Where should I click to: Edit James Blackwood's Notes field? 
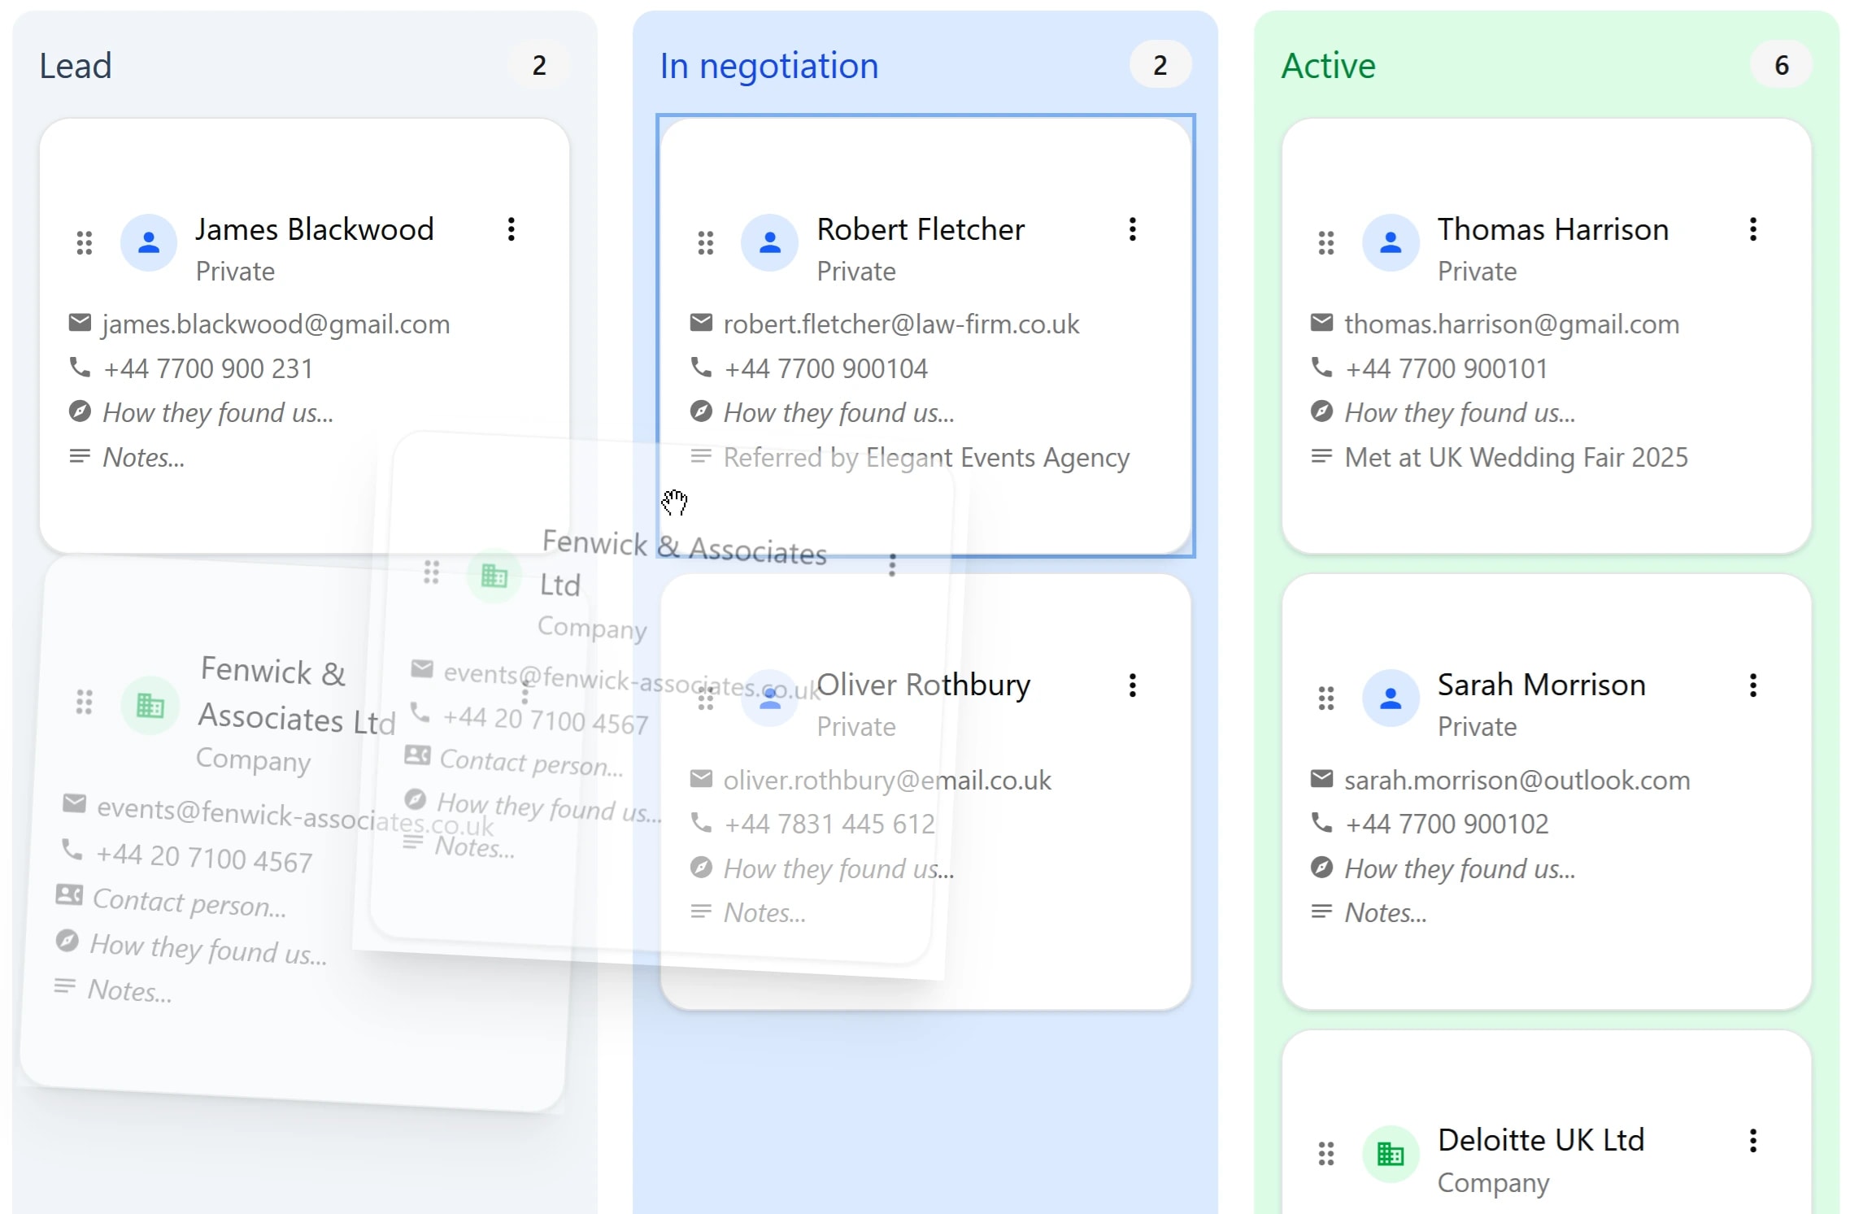pyautogui.click(x=143, y=457)
